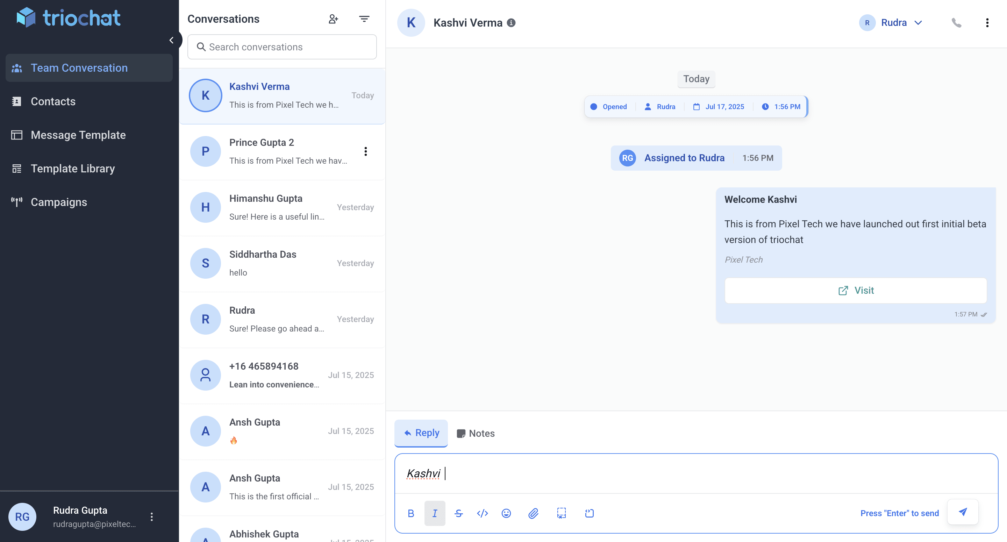Viewport: 1007px width, 542px height.
Task: Open saved replies via the bookmark icon
Action: (561, 513)
